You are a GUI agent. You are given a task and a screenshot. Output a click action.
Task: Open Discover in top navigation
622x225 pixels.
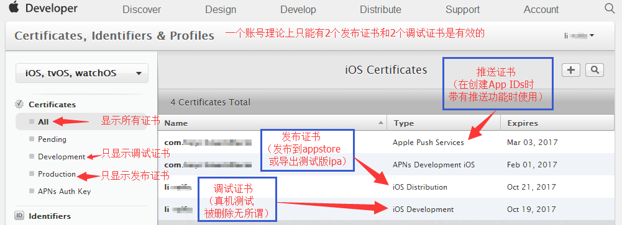[x=142, y=9]
